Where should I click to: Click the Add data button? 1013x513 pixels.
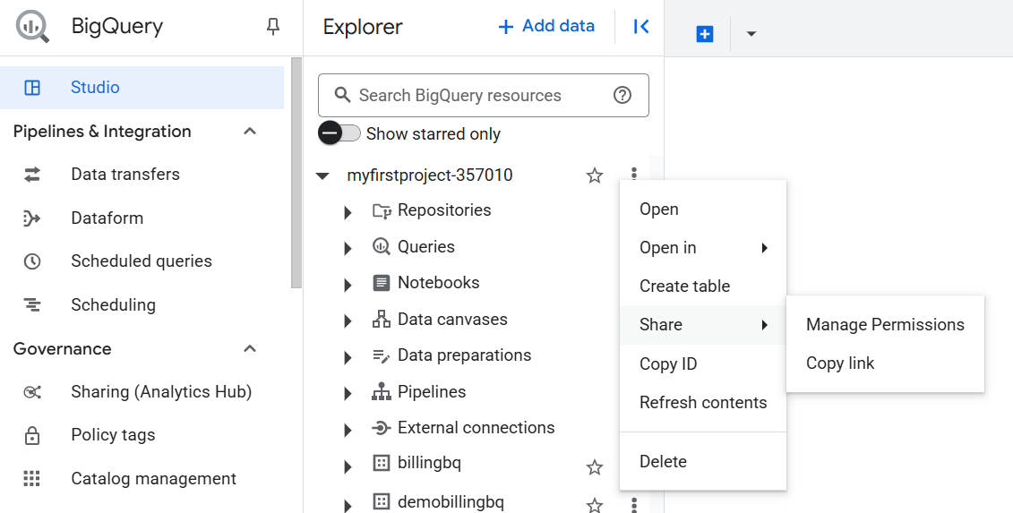(546, 26)
